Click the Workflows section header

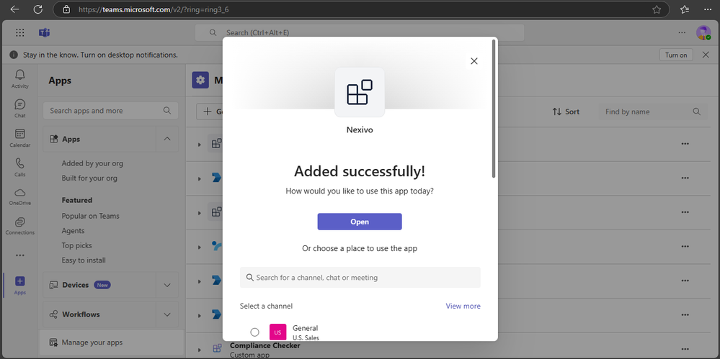tap(99, 314)
